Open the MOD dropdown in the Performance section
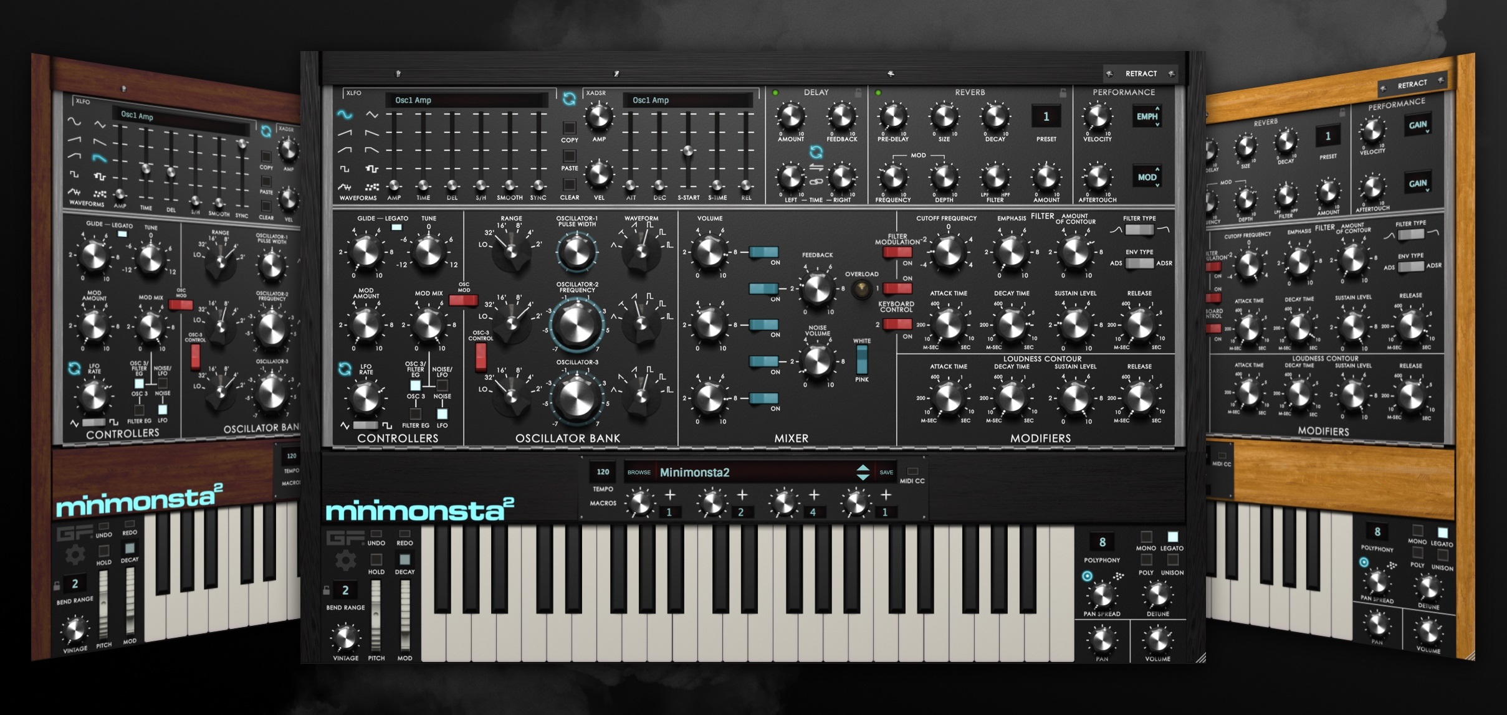The height and width of the screenshot is (715, 1507). coord(1147,177)
